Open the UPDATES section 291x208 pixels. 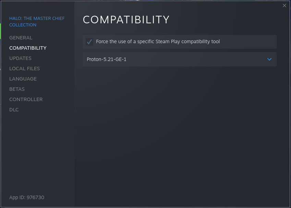[x=20, y=58]
